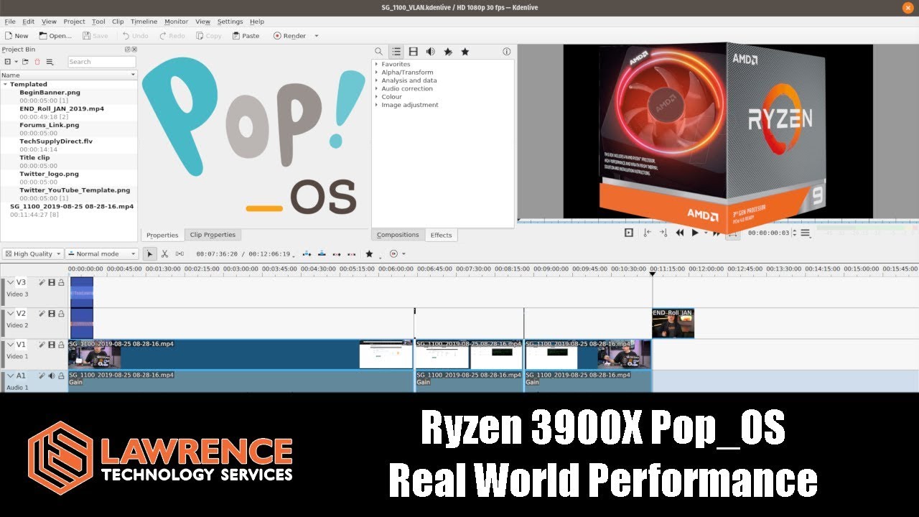
Task: Collapse track V2 with its chevron
Action: [11, 314]
